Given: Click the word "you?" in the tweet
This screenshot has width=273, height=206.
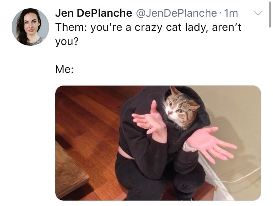Looking at the screenshot, I should tap(67, 42).
